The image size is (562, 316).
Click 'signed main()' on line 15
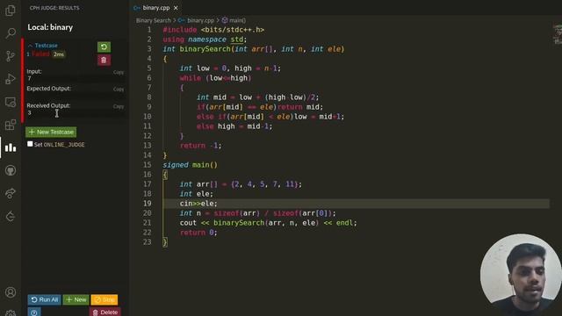coord(190,165)
